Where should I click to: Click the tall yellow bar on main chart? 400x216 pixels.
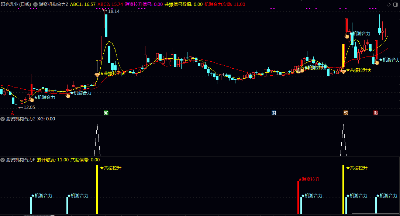pos(344,56)
